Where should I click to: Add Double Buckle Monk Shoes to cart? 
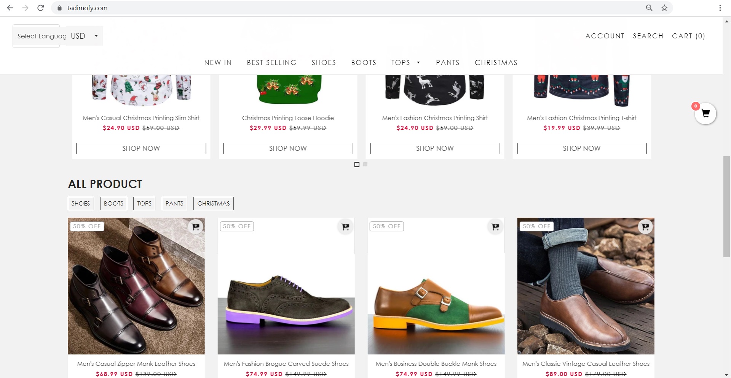pos(495,227)
